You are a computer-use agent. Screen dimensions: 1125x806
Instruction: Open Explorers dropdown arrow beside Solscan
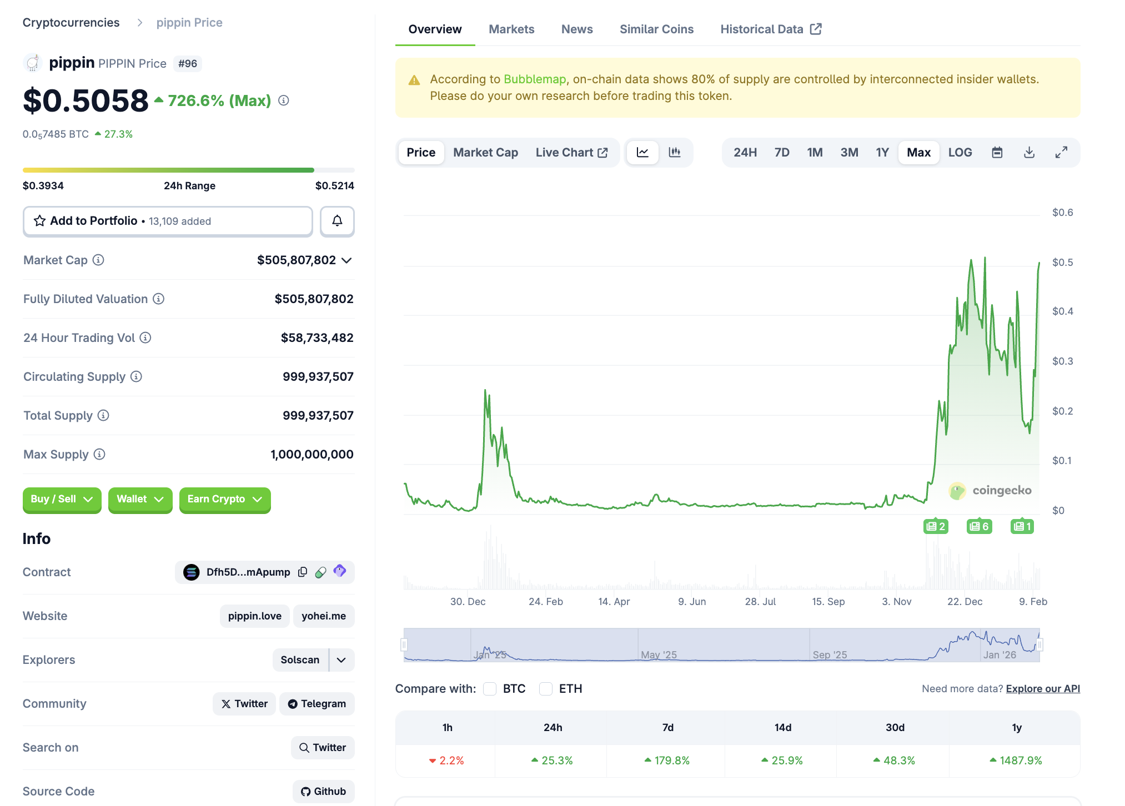tap(341, 660)
